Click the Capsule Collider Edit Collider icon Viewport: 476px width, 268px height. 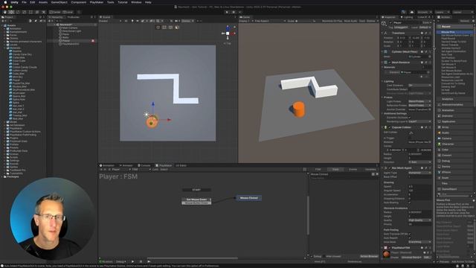pyautogui.click(x=411, y=133)
